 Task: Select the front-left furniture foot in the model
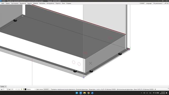click(x=75, y=71)
